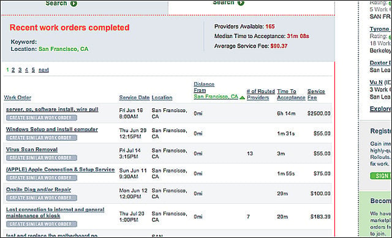Click the 1m 55s acceptance time cell
Viewport: 392px width, 238px height.
(x=286, y=173)
